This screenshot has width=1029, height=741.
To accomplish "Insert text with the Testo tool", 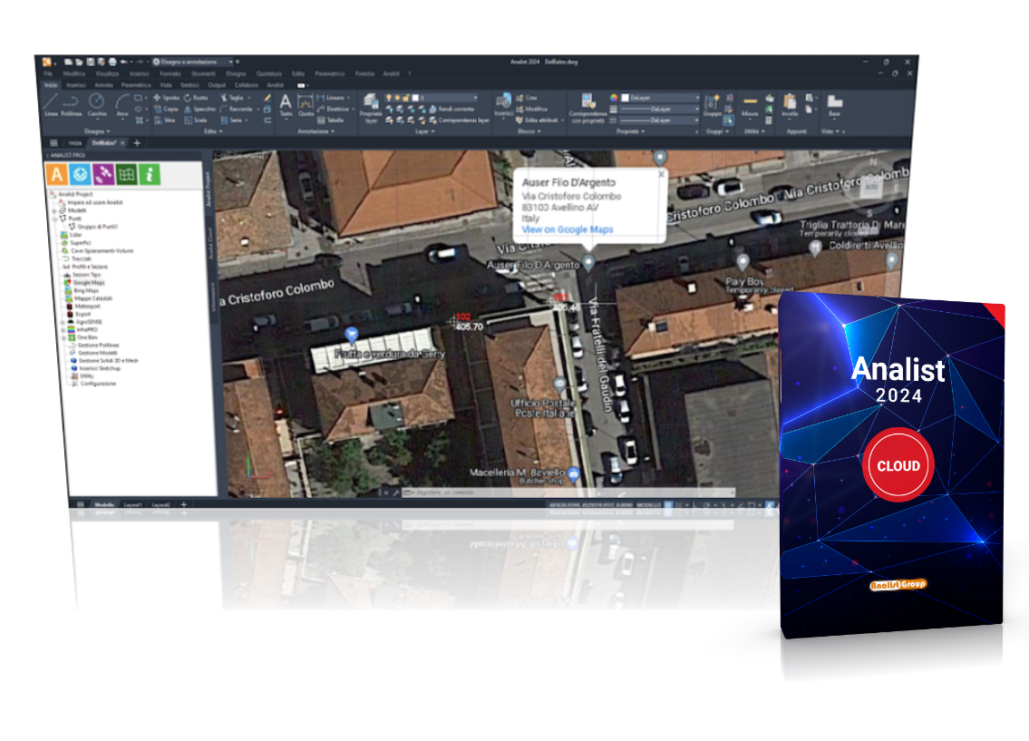I will [x=286, y=105].
